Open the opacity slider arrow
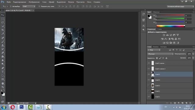 pyautogui.click(x=193, y=54)
